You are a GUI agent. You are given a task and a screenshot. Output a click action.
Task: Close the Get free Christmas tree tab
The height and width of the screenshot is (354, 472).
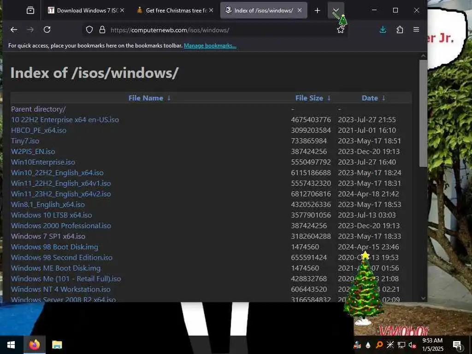click(211, 10)
